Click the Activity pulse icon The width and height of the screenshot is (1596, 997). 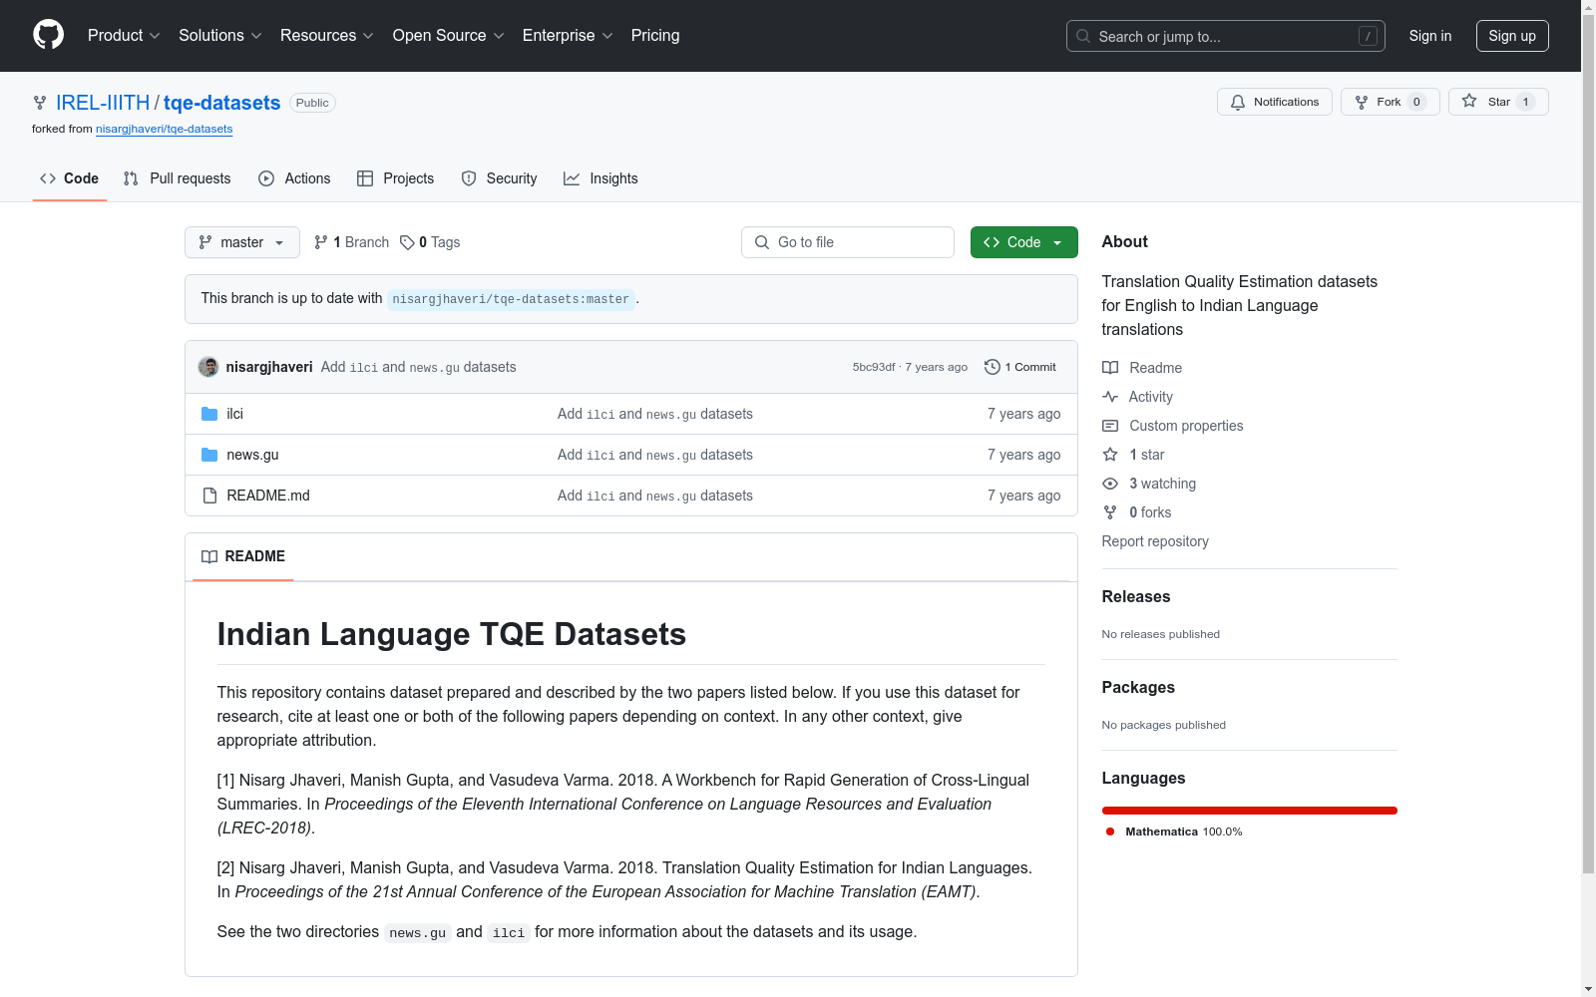1110,397
